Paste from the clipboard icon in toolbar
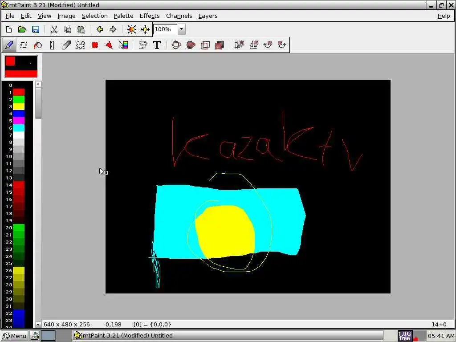Image resolution: width=456 pixels, height=342 pixels. (81, 29)
